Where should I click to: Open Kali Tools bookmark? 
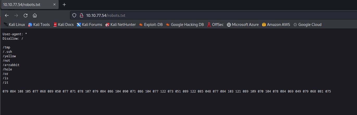[39, 25]
